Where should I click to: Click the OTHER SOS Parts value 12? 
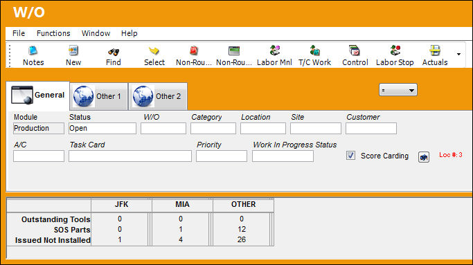[241, 230]
